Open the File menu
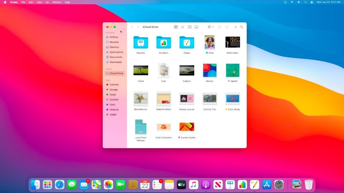The height and width of the screenshot is (193, 344). pos(23,2)
